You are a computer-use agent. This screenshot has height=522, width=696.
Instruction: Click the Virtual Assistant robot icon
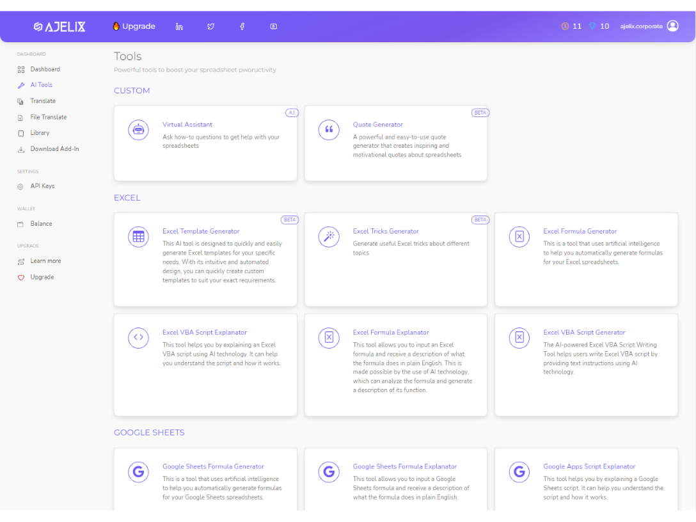(138, 130)
